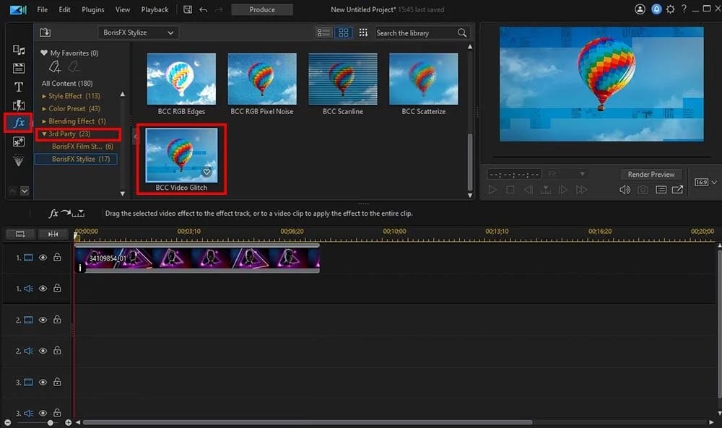Click the Search the library field

point(415,33)
